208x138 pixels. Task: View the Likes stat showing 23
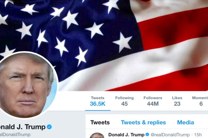[x=177, y=101]
